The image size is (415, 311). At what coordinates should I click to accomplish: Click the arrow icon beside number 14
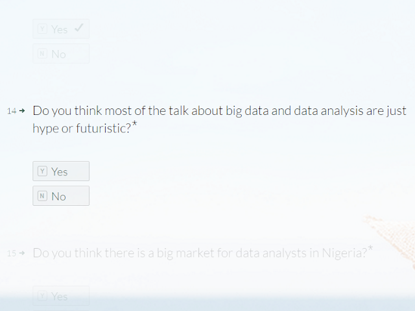point(22,111)
